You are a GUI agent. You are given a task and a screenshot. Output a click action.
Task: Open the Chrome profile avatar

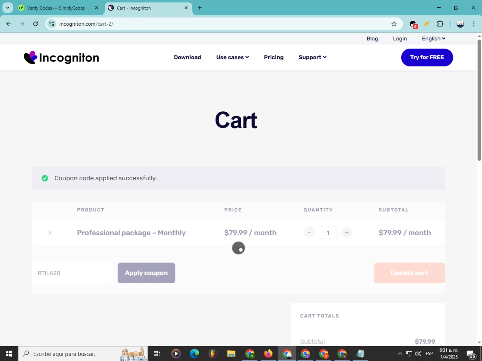[460, 24]
